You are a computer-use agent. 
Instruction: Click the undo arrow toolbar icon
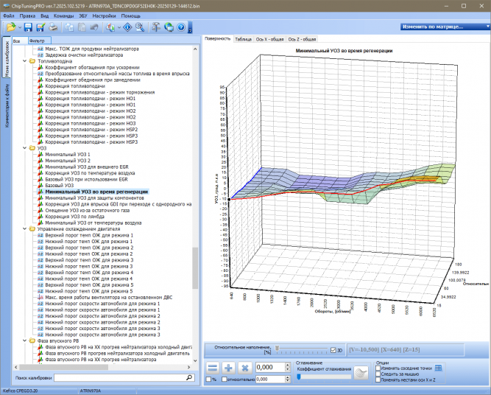[94, 27]
